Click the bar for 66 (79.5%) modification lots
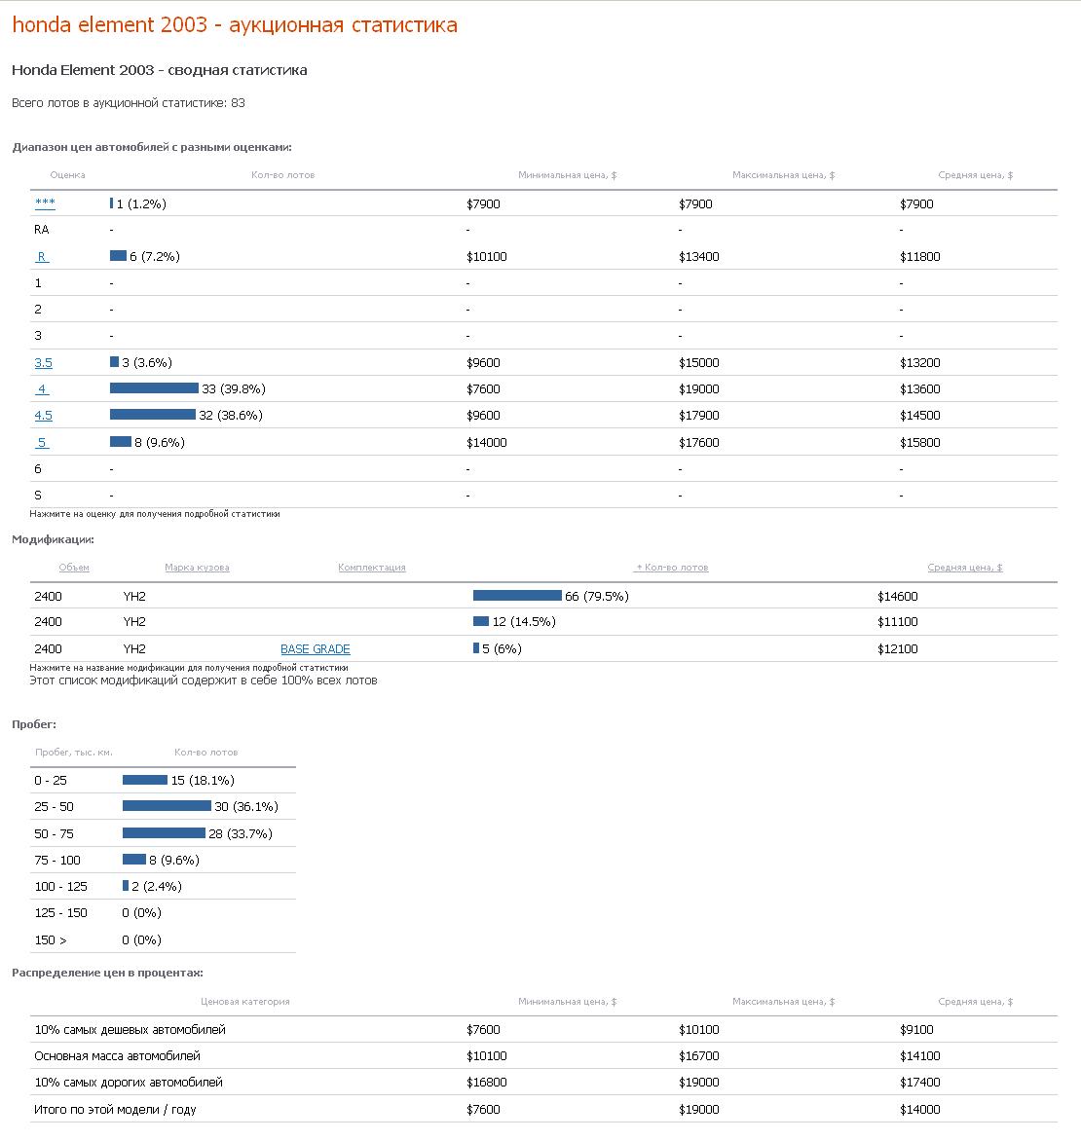1081x1141 pixels. coord(517,596)
